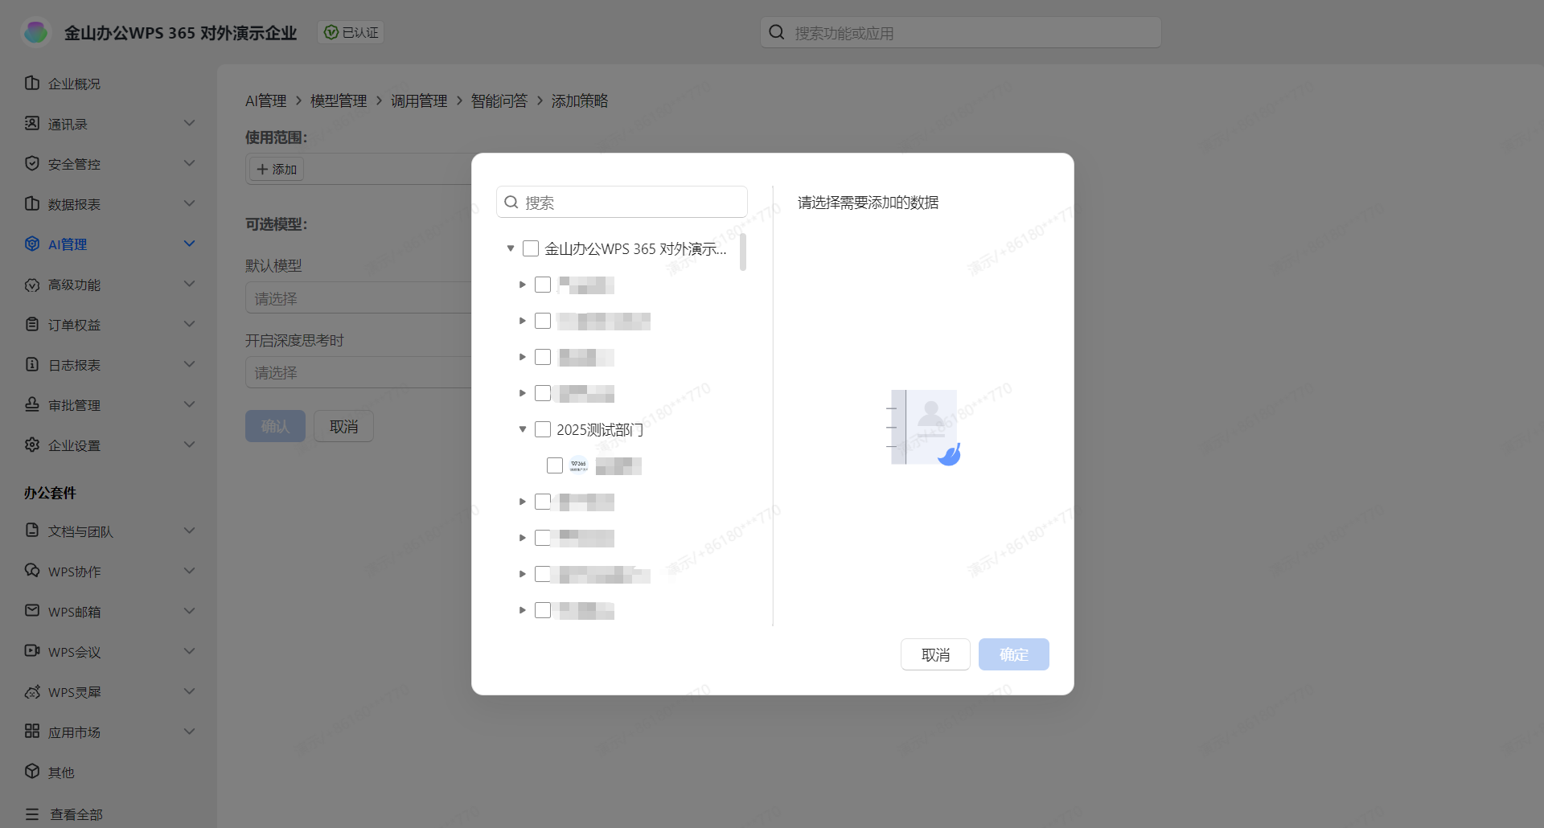
Task: Collapse the 金山办公WPS 365 root tree node
Action: 511,248
